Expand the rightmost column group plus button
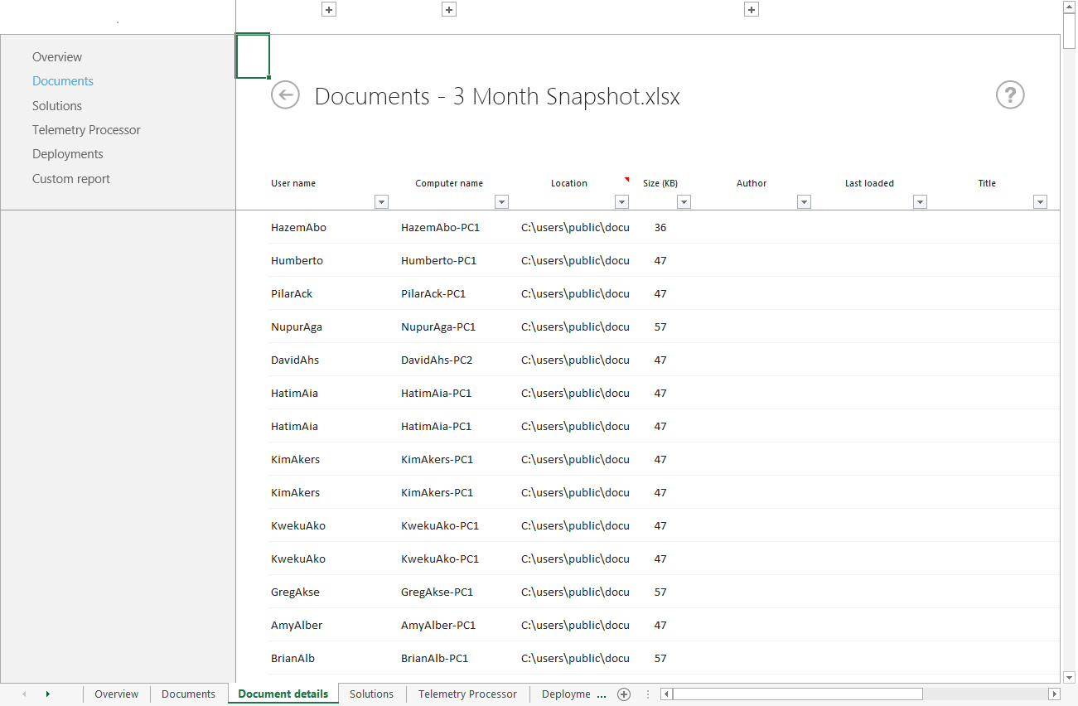Screen dimensions: 1078x706 (x=751, y=9)
